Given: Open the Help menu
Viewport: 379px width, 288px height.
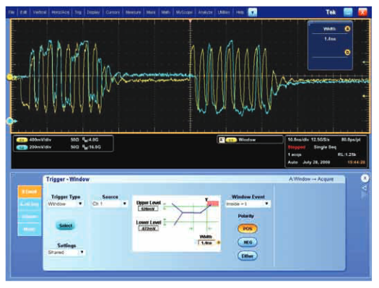Looking at the screenshot, I should point(240,12).
